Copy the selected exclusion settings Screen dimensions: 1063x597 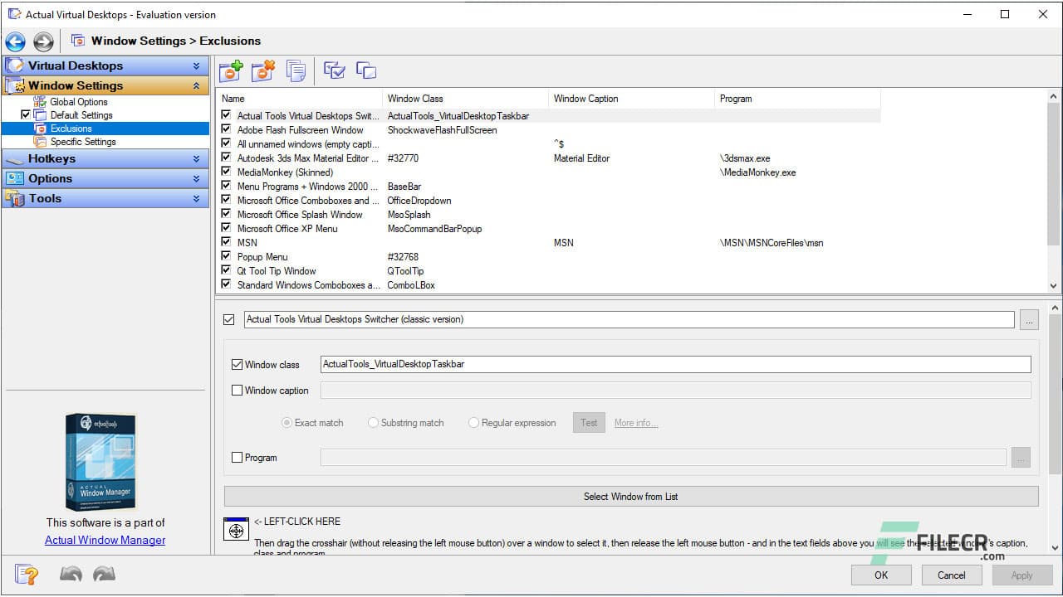click(x=296, y=70)
